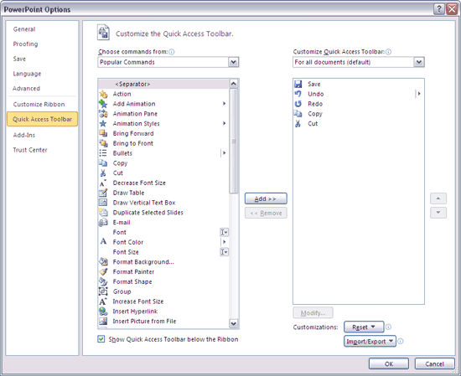Confirm with the OK button
The width and height of the screenshot is (461, 376).
tap(389, 363)
